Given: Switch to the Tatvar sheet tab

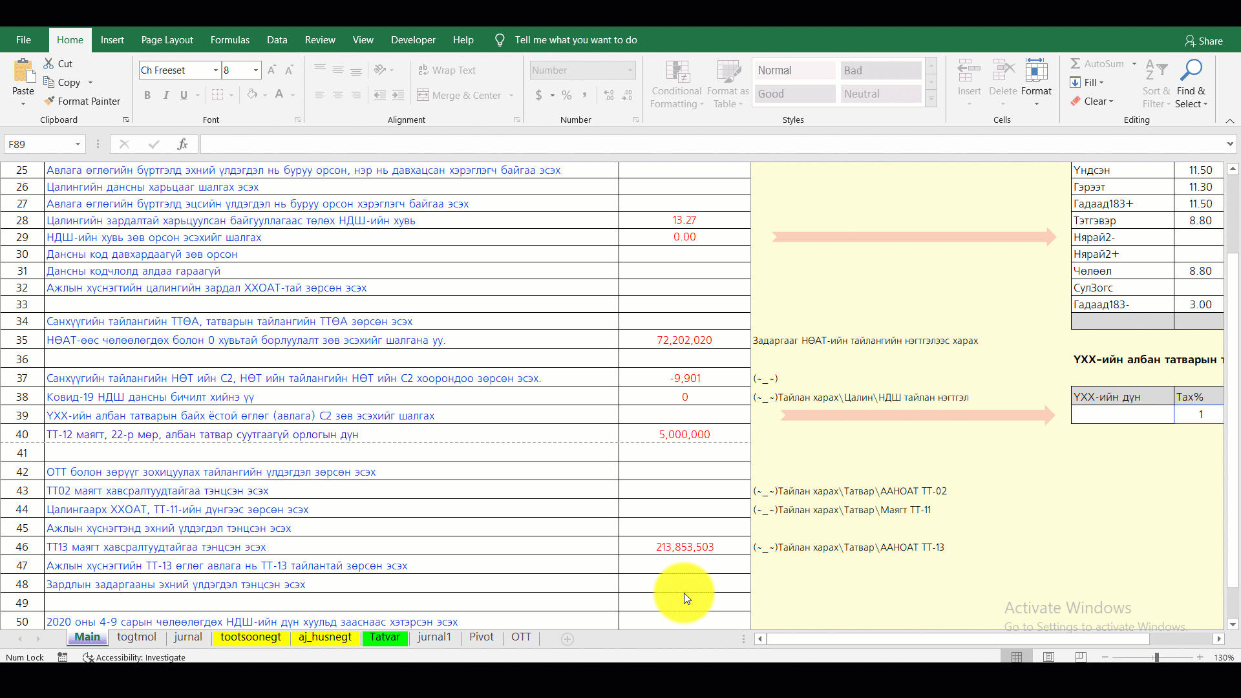Looking at the screenshot, I should coord(385,637).
